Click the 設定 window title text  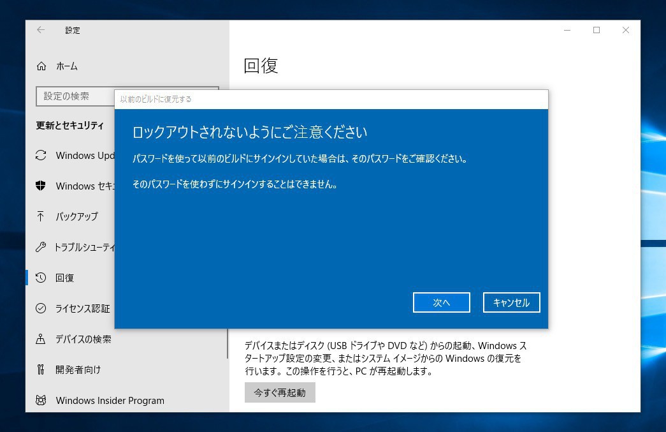tap(73, 30)
